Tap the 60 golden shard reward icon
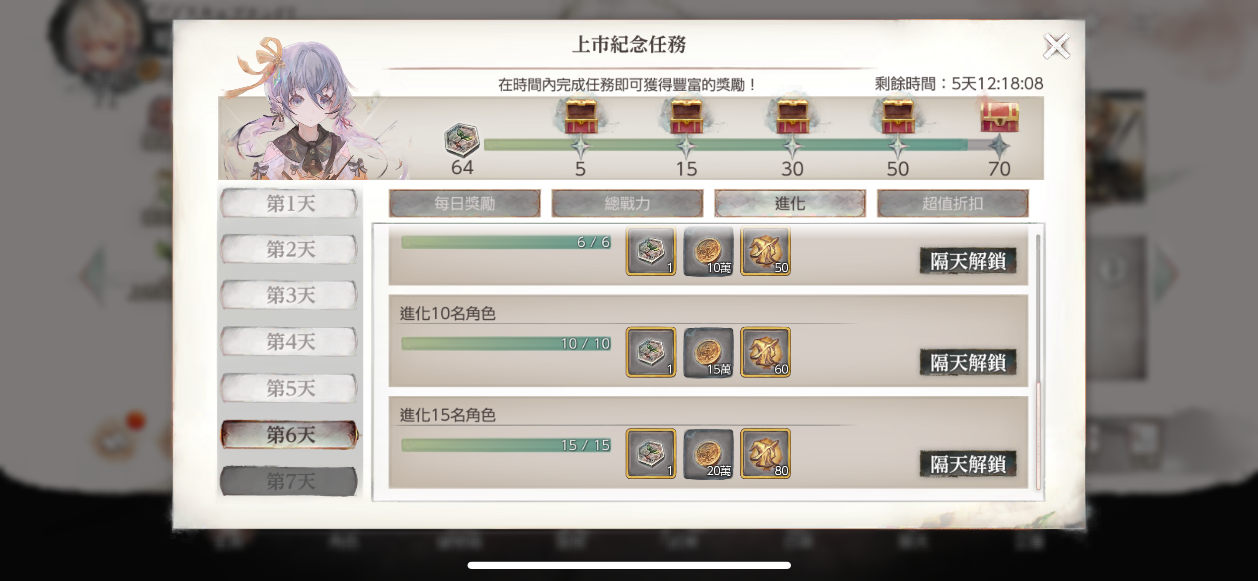This screenshot has width=1258, height=581. pos(765,352)
